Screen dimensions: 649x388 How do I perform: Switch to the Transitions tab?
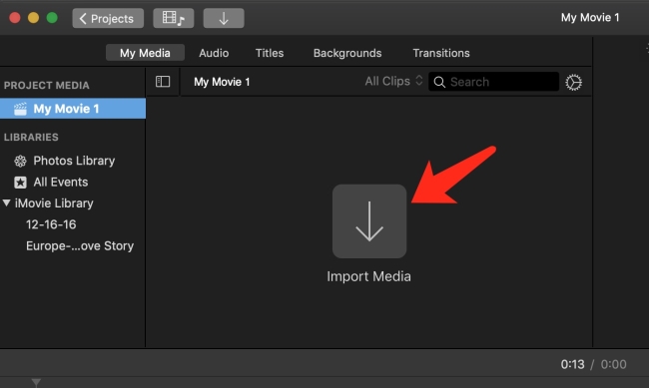(x=441, y=53)
